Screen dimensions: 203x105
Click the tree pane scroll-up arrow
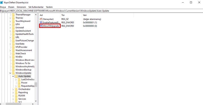(36, 15)
